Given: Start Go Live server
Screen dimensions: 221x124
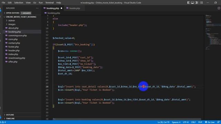Looking at the screenshot, I should point(210,122).
